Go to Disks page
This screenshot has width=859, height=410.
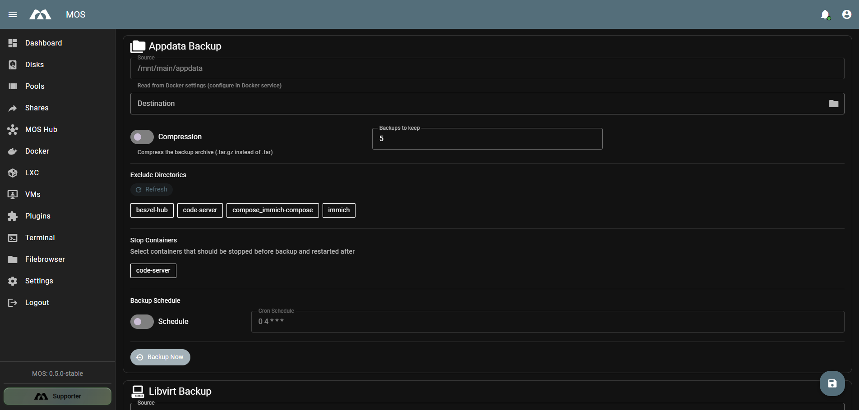click(35, 65)
